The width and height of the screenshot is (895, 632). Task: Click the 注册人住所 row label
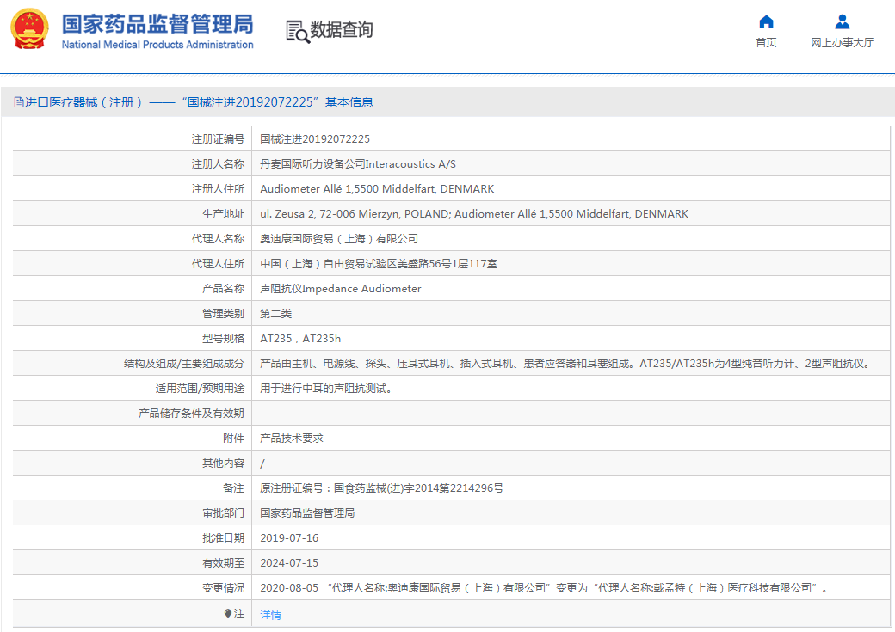[x=218, y=189]
